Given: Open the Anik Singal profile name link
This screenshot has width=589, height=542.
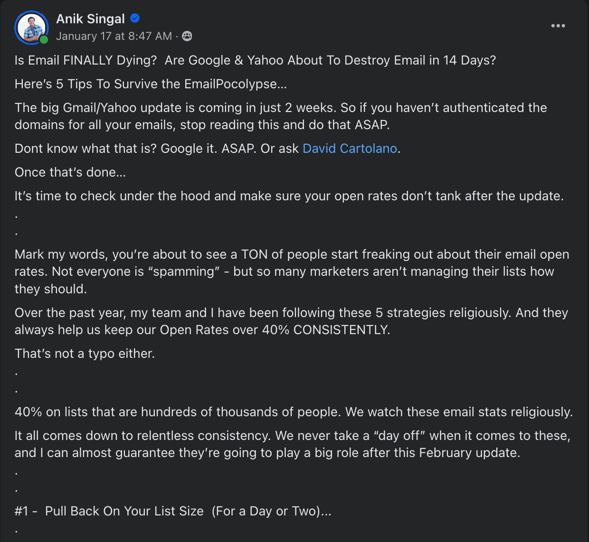Looking at the screenshot, I should [x=90, y=19].
